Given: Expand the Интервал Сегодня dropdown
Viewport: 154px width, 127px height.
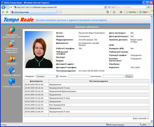Looking at the screenshot, I should click(x=57, y=76).
